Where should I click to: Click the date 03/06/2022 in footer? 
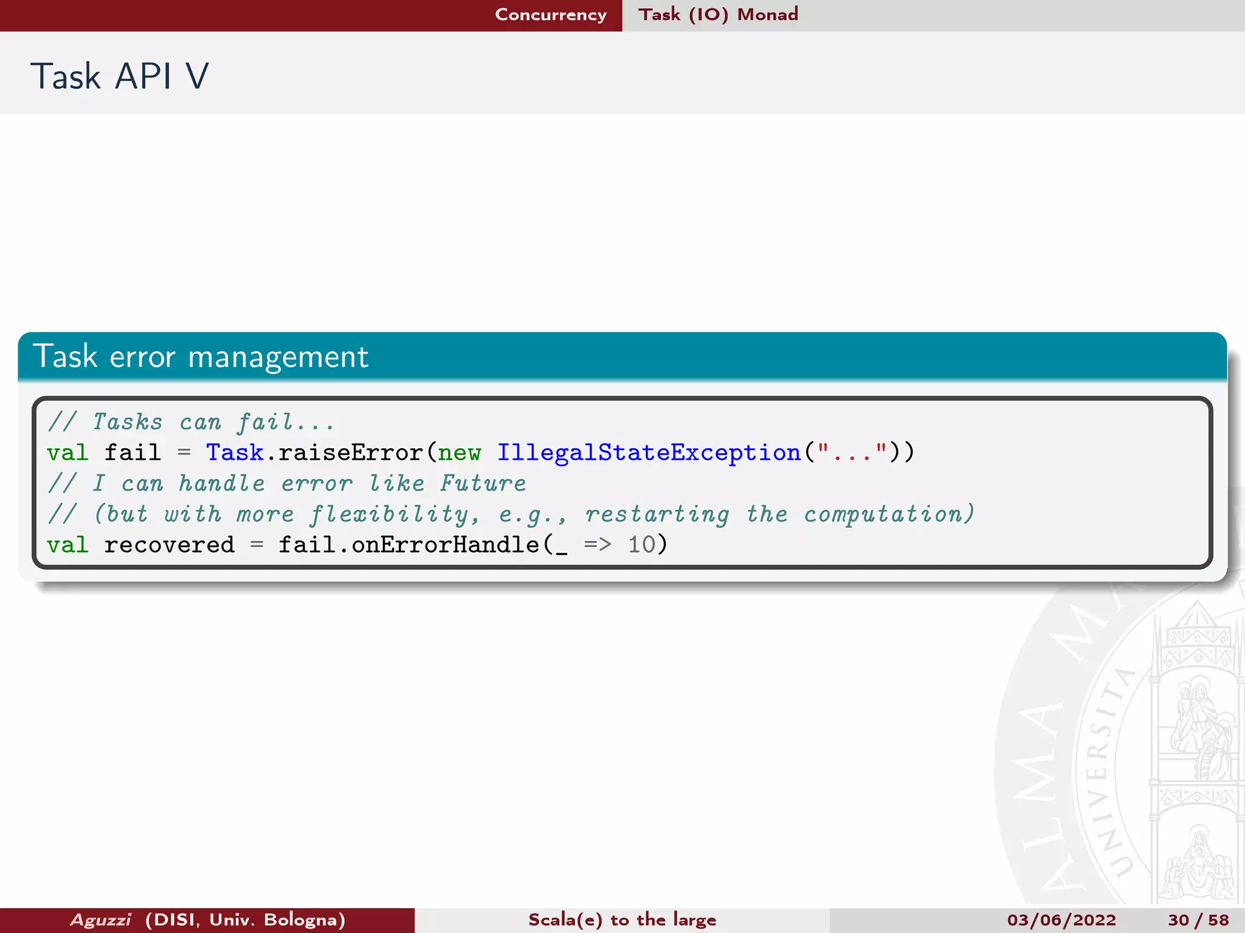1061,920
